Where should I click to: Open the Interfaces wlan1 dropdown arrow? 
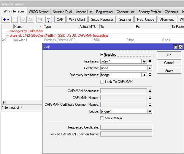(x=144, y=61)
